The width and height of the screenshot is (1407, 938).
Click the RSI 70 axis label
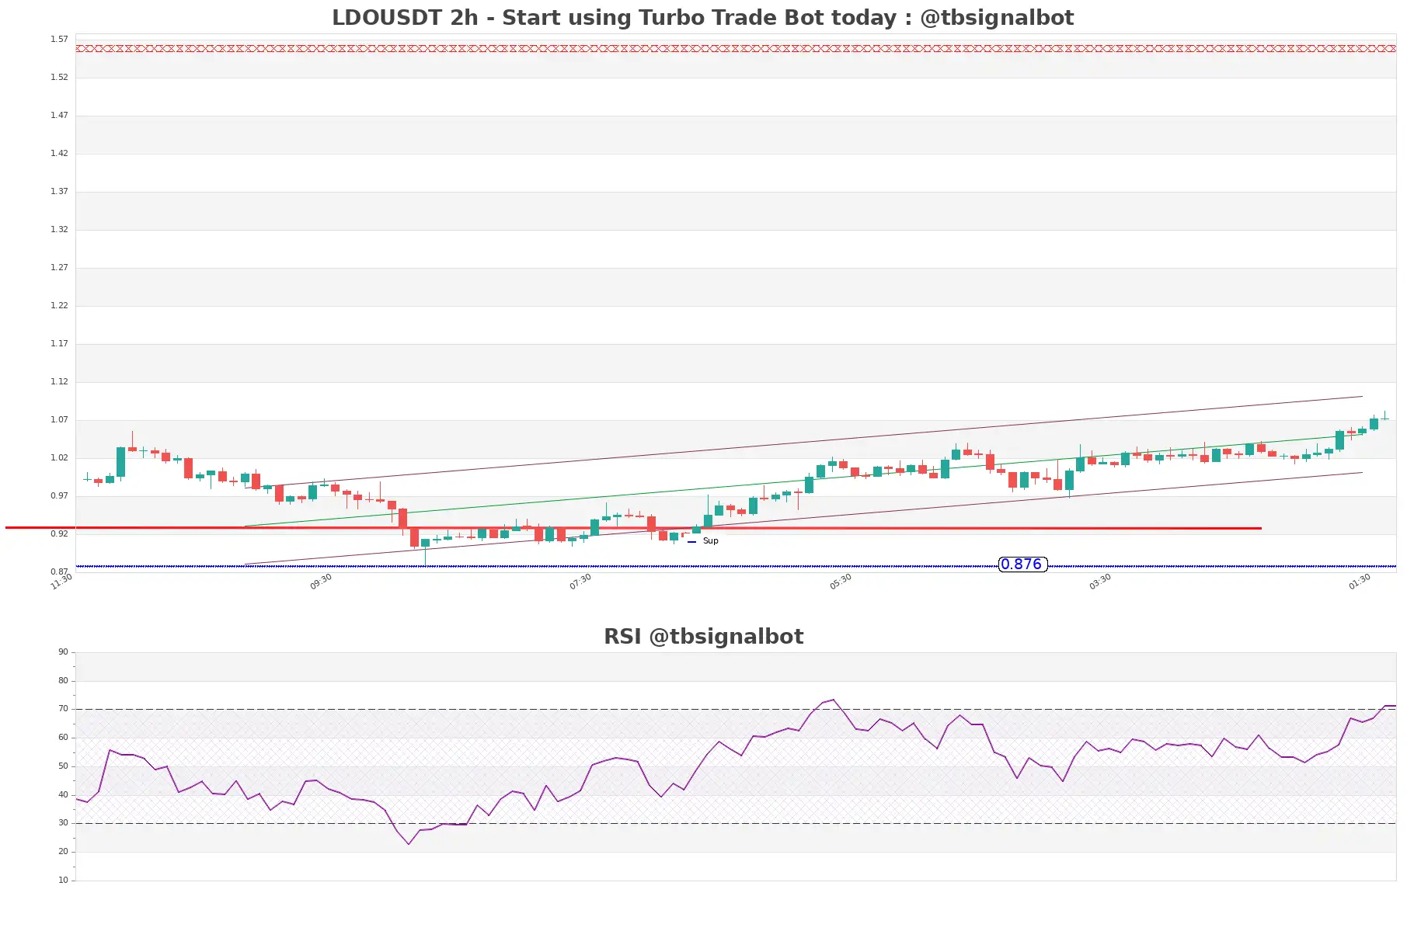coord(63,709)
